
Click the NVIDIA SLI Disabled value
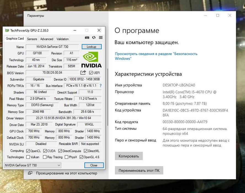tap(41, 144)
